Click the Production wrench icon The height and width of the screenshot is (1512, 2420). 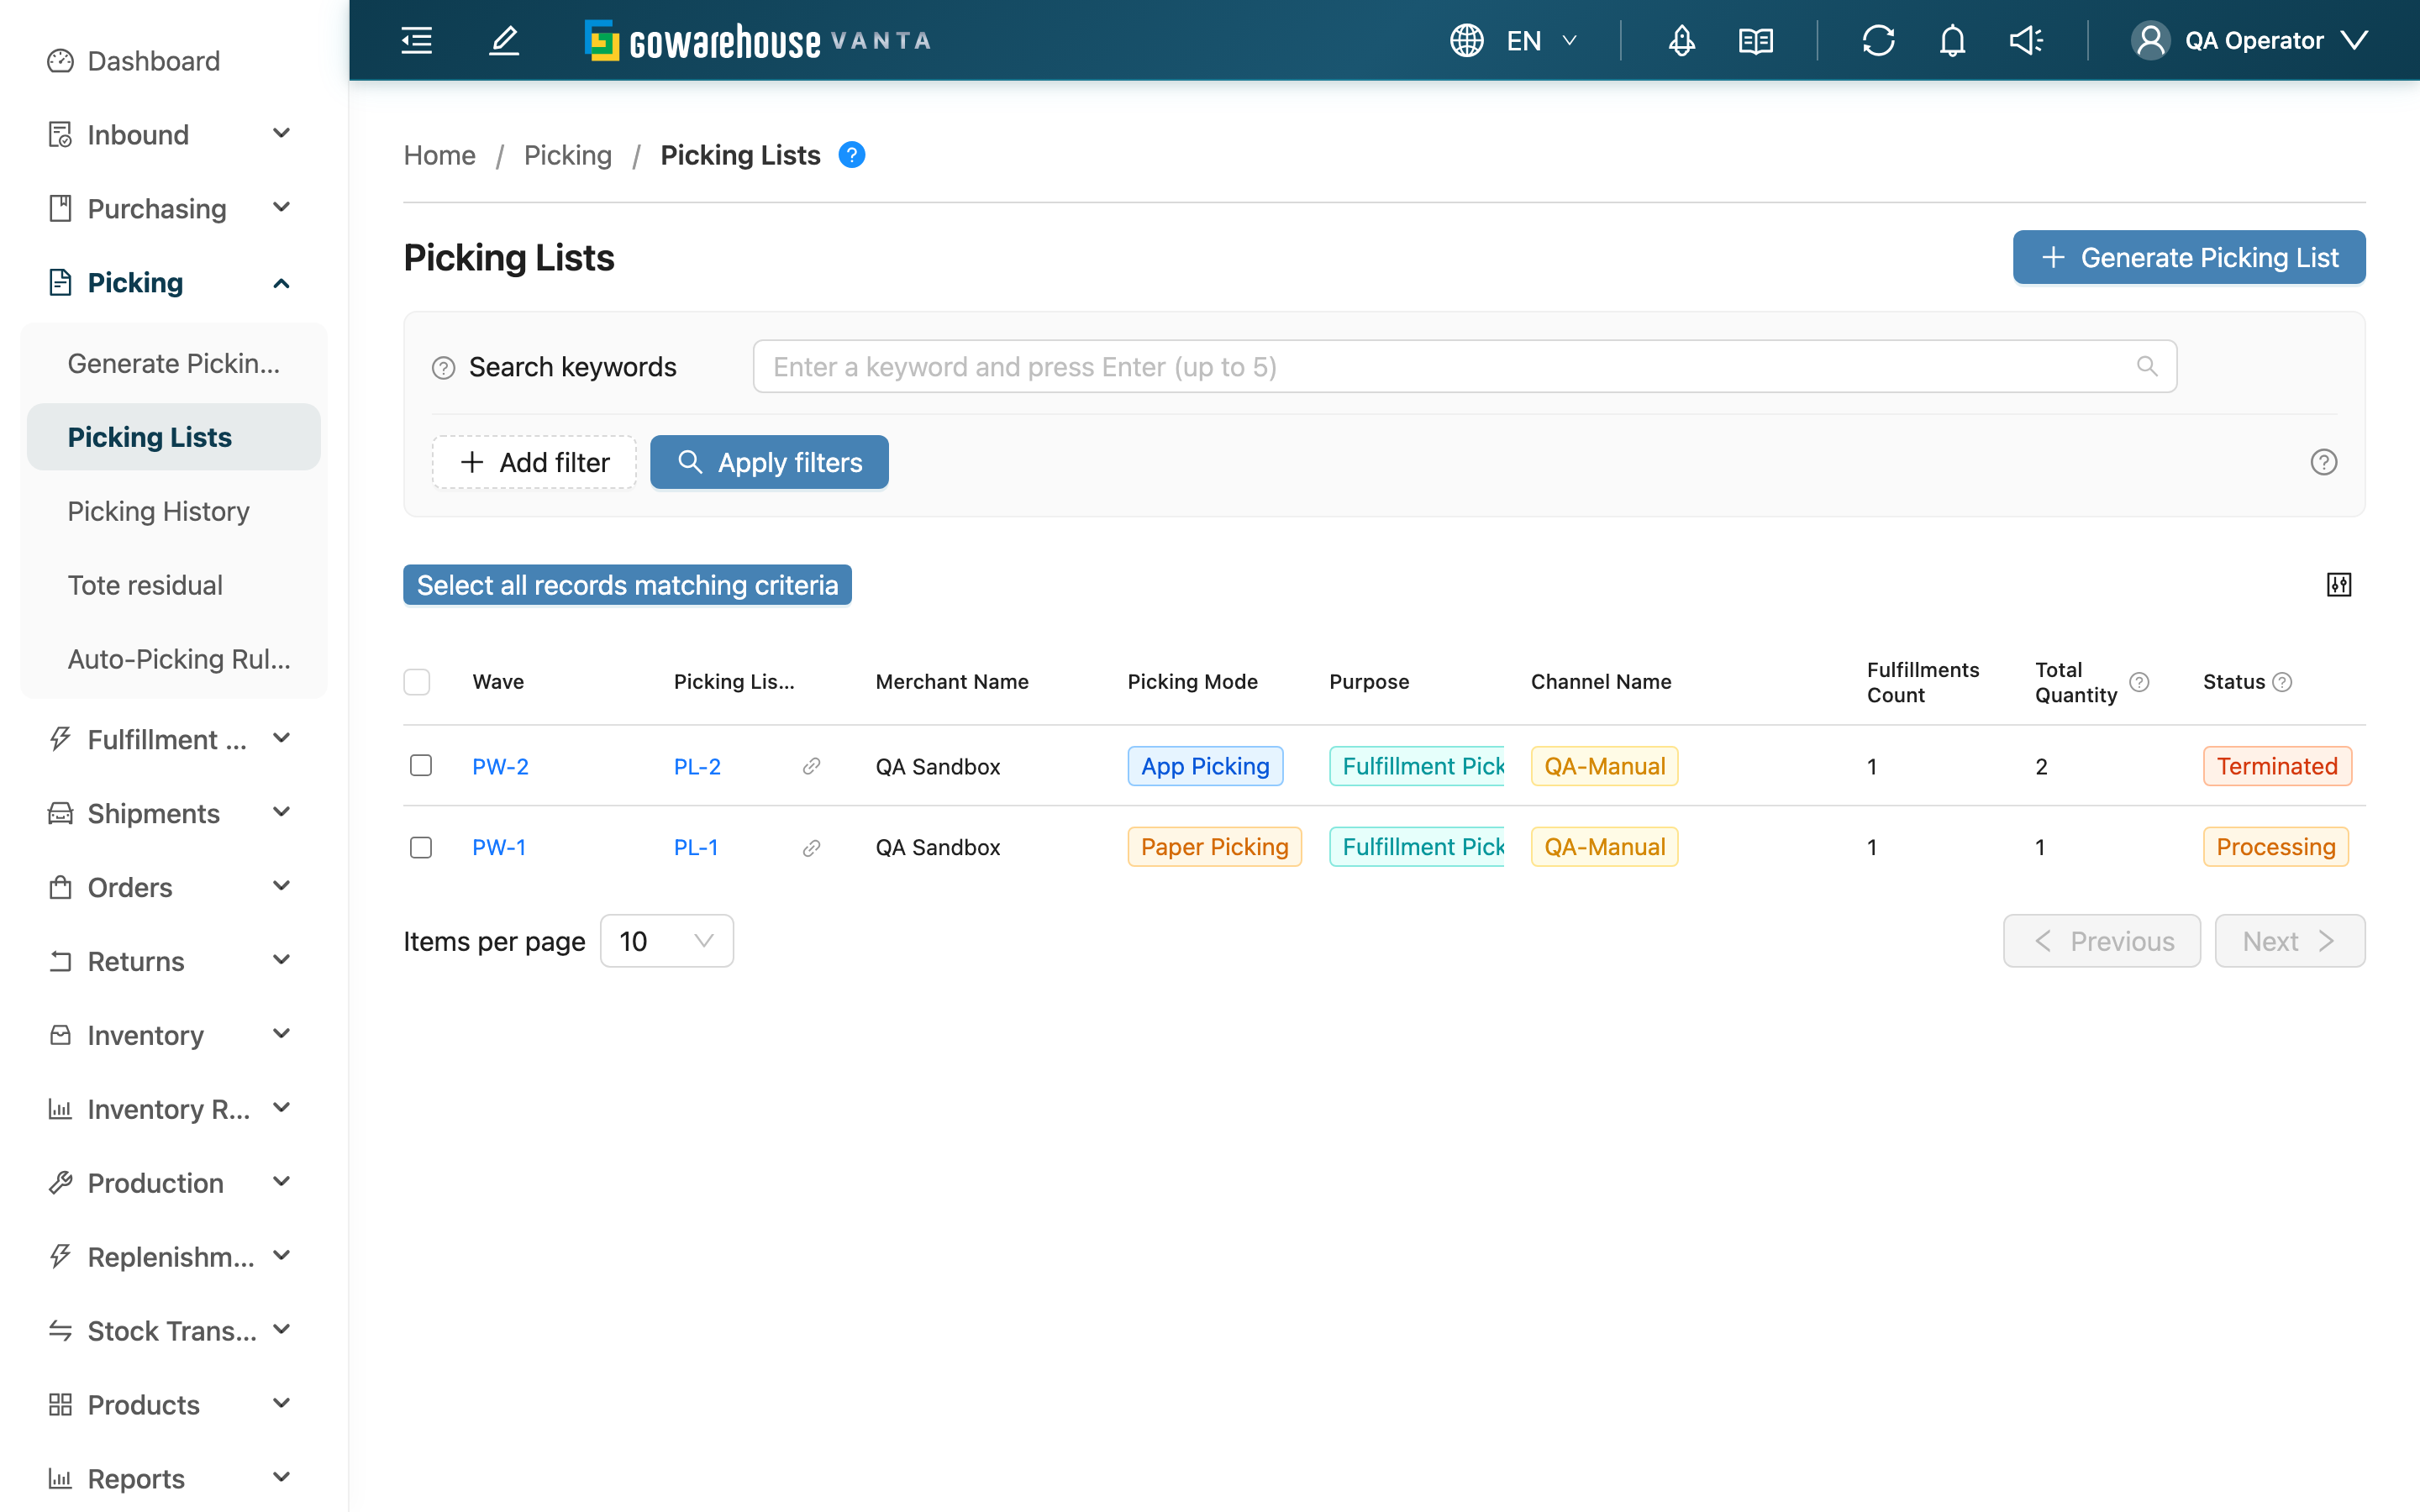click(60, 1183)
